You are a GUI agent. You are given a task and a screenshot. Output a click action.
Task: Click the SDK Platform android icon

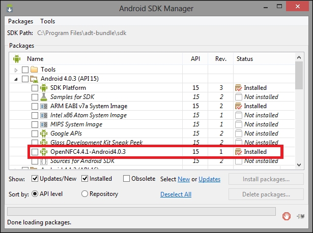pos(44,88)
